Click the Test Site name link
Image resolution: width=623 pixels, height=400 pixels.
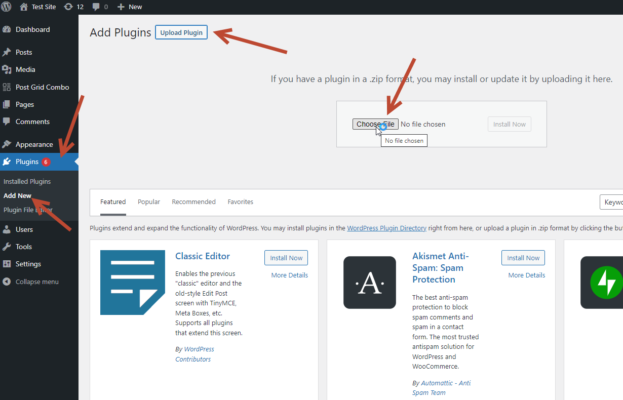[x=45, y=7]
